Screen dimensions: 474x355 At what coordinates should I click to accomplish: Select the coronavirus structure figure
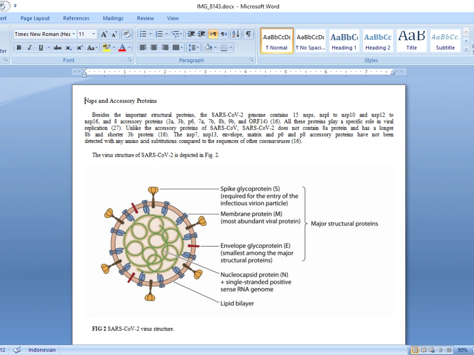[x=239, y=241]
